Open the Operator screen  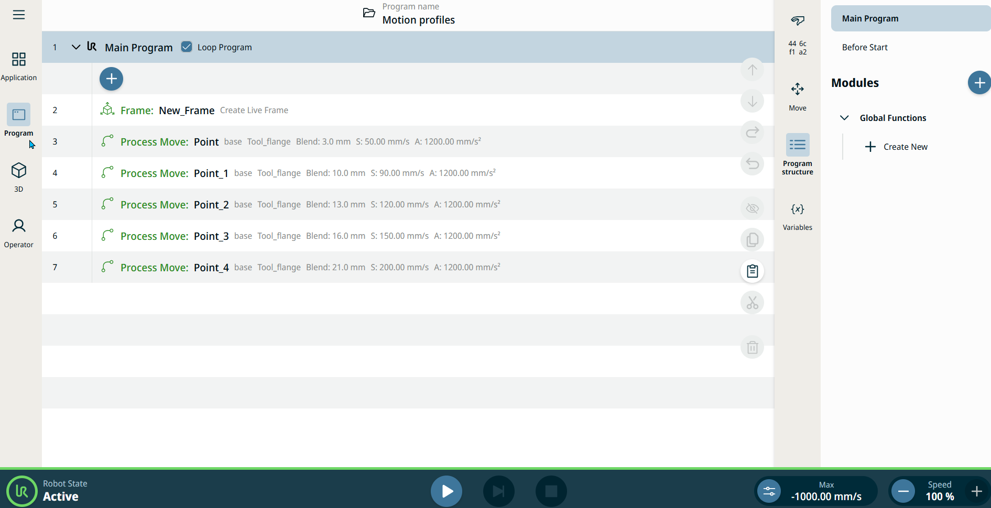(19, 233)
